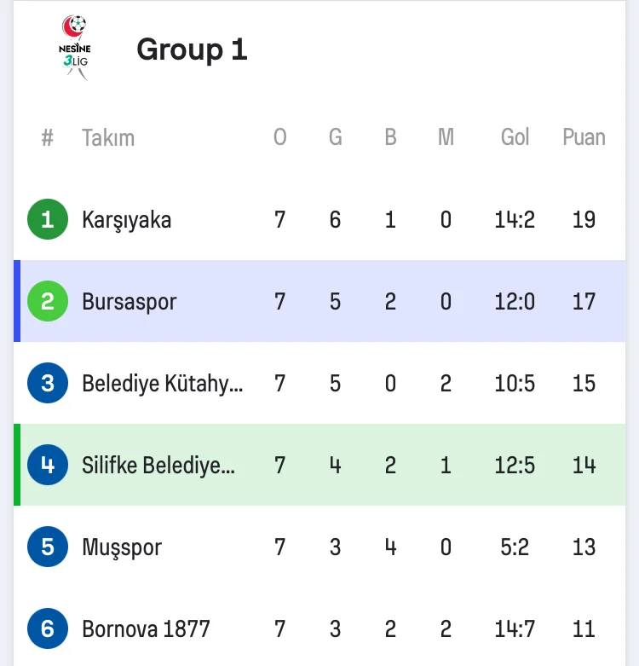Click the rank 5 badge beside Muşspor
The width and height of the screenshot is (639, 666).
47,547
